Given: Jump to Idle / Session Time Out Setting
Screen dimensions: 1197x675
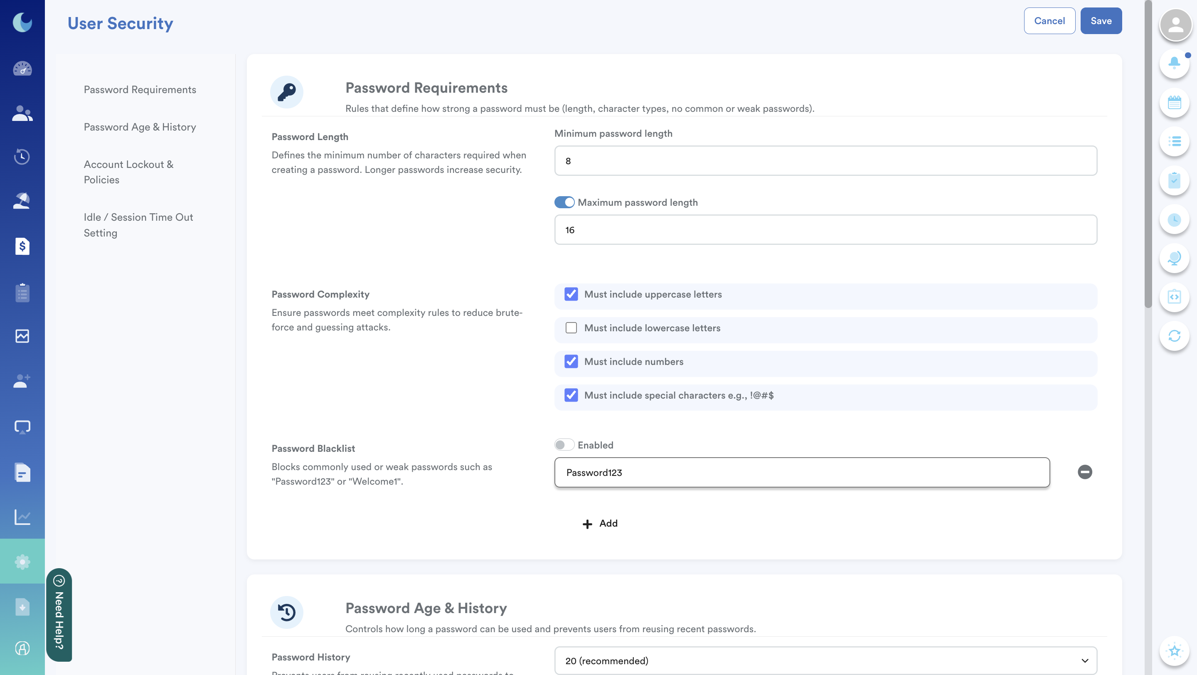Looking at the screenshot, I should coord(138,225).
